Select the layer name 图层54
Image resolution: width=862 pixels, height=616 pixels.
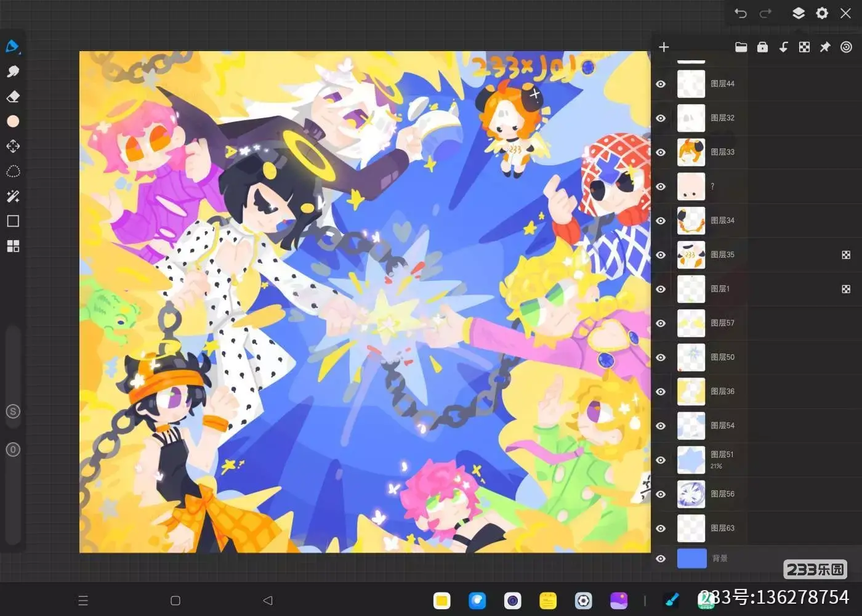click(722, 426)
